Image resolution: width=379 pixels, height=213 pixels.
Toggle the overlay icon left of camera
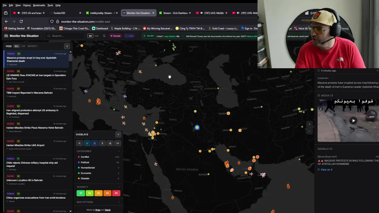[110, 143]
